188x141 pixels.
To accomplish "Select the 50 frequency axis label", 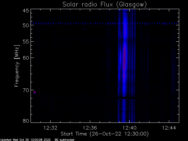I will 26,25.
